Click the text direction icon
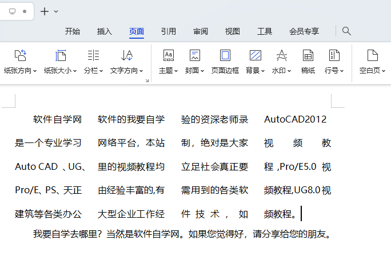This screenshot has width=391, height=269. pos(127,55)
